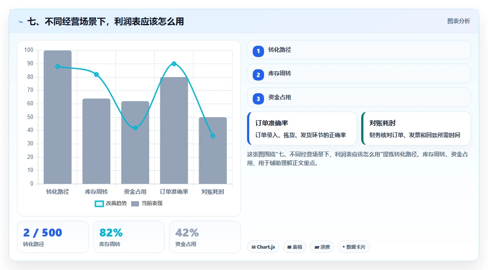This screenshot has width=488, height=270.
Task: Click the 库存周转 list row text
Action: 279,74
